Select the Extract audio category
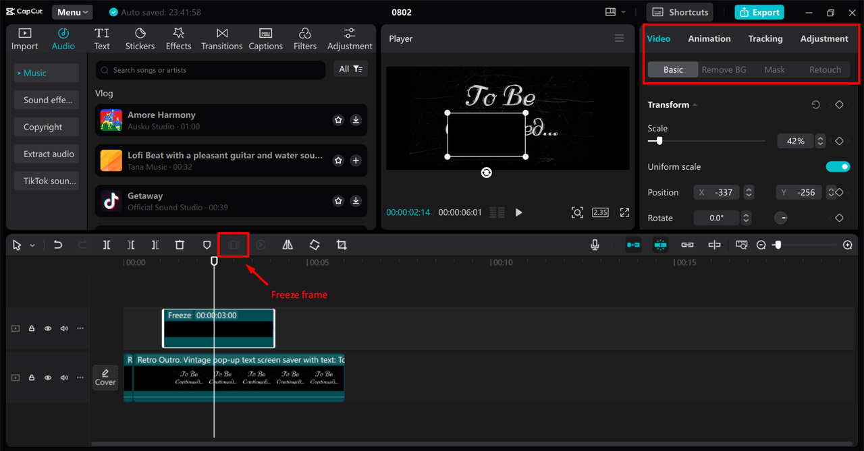864x451 pixels. tap(47, 154)
